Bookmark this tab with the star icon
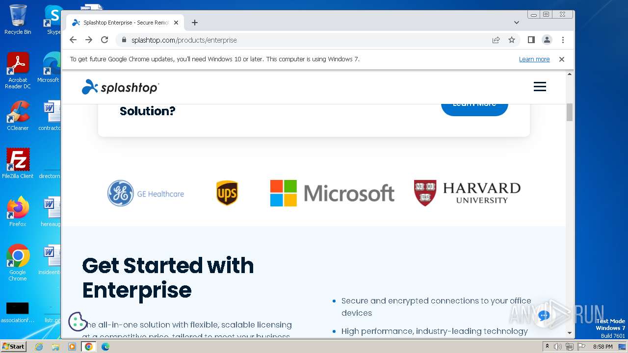 [512, 40]
